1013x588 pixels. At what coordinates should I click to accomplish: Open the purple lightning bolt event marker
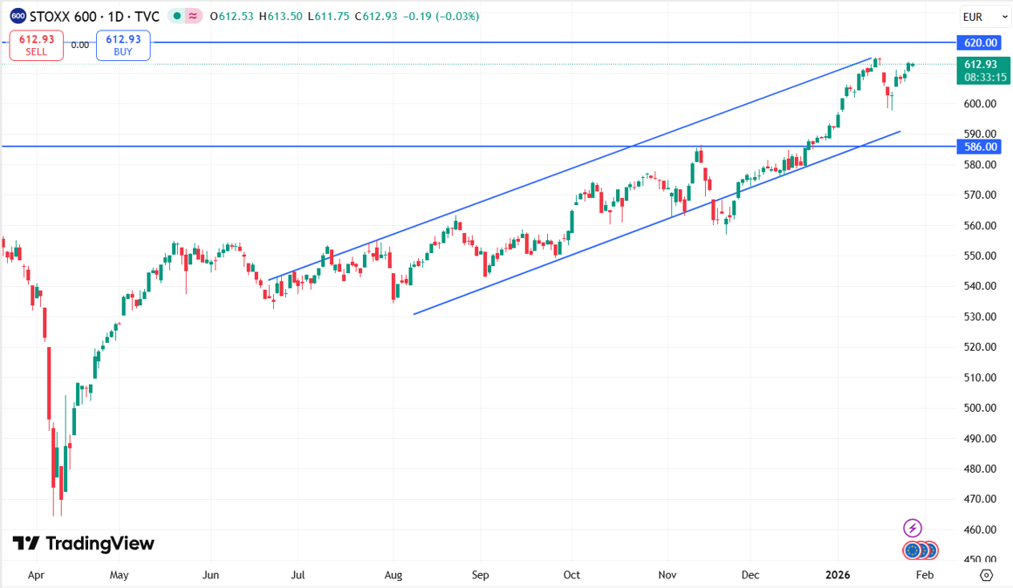pyautogui.click(x=912, y=528)
